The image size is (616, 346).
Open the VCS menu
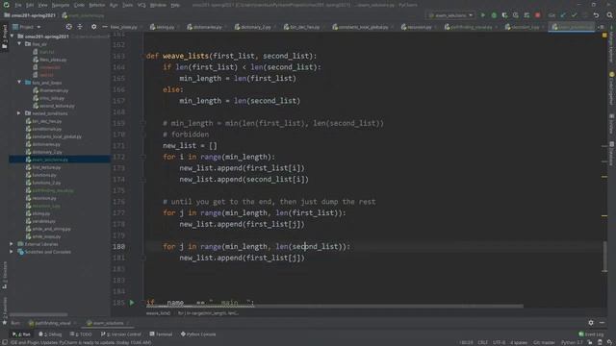141,5
